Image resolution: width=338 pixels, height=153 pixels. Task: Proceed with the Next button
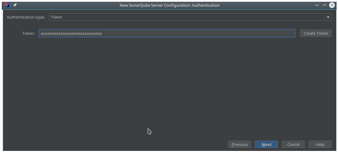click(x=267, y=144)
